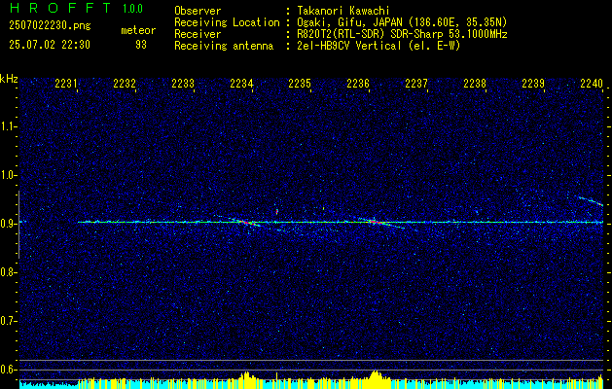
Task: Click the 2239 time marker
Action: (x=533, y=83)
